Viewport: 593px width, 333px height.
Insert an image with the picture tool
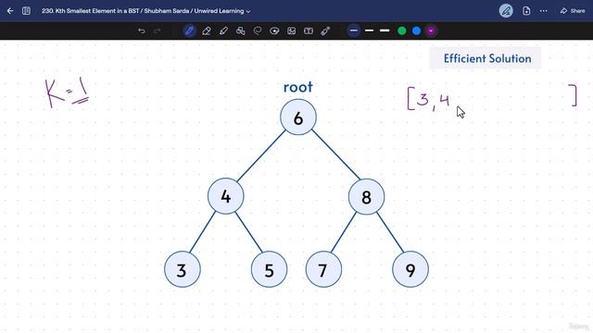pos(292,31)
